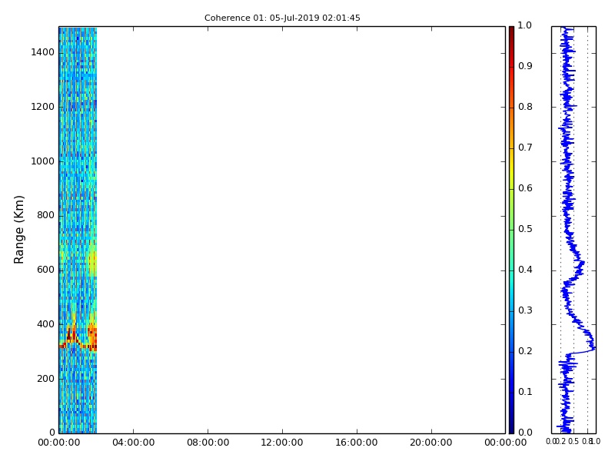Click the 1400 range tick label
The image size is (615, 461).
[x=42, y=52]
